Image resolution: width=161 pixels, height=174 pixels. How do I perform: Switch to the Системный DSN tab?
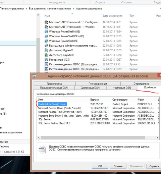[90, 88]
